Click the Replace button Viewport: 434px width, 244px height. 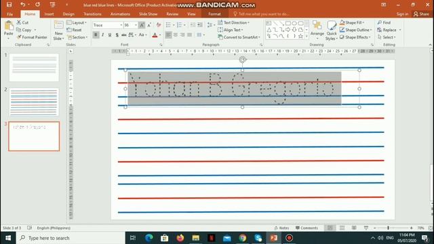(x=387, y=30)
